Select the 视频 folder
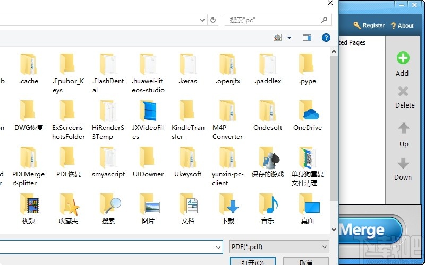The height and width of the screenshot is (265, 425). 28,209
